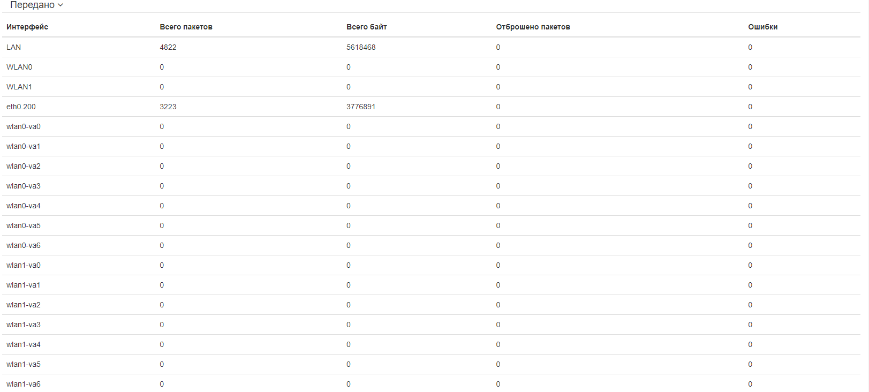This screenshot has width=869, height=392.
Task: Click the Отброшено пакетов column header
Action: 533,27
